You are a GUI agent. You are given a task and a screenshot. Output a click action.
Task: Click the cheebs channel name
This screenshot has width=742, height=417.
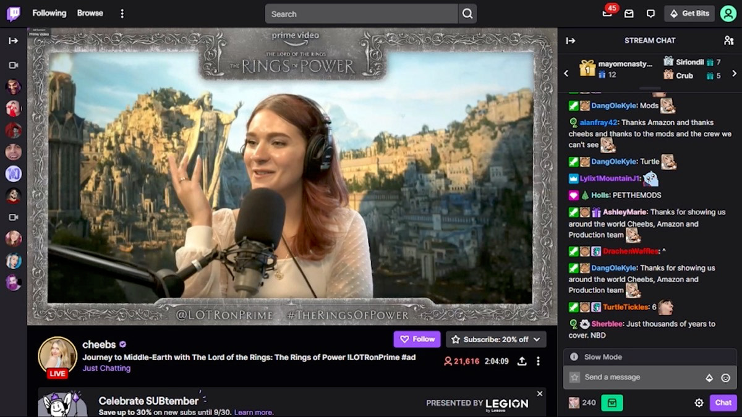point(99,345)
